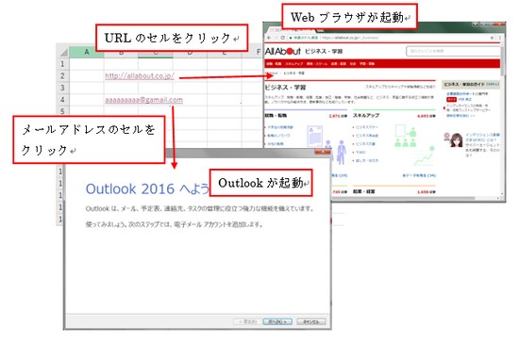Click the Outlook 2016 welcome heading text

pyautogui.click(x=147, y=189)
